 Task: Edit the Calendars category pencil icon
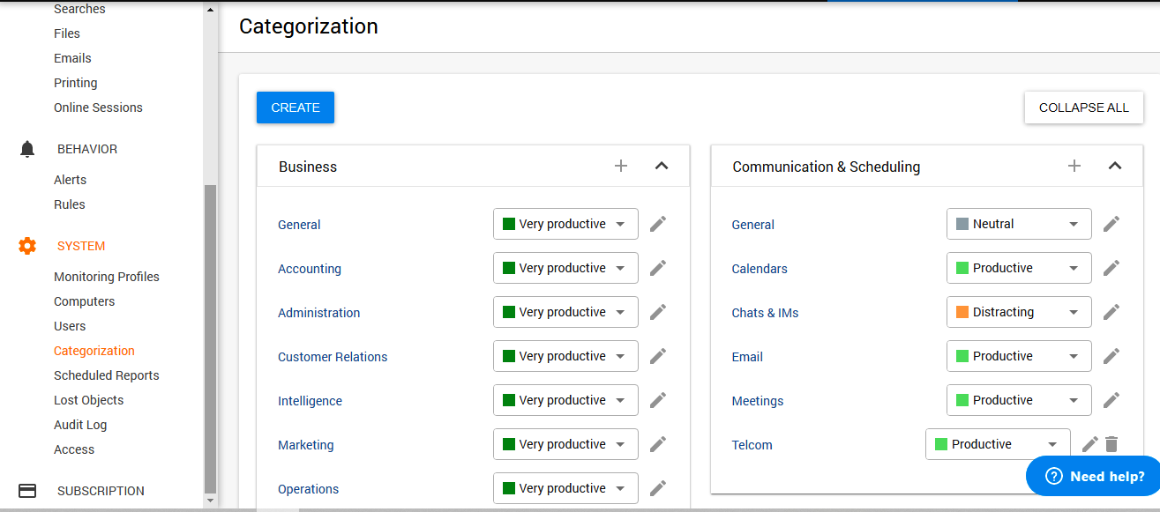(x=1111, y=268)
